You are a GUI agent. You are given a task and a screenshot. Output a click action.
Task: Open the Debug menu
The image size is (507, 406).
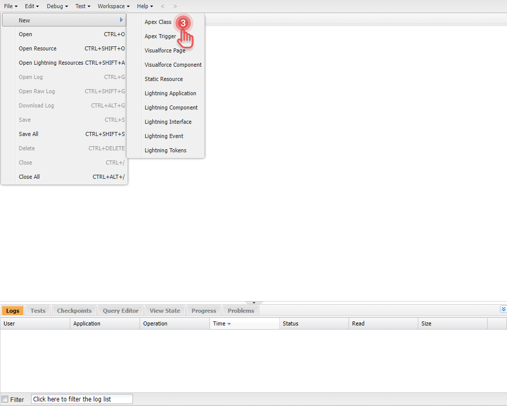coord(57,6)
